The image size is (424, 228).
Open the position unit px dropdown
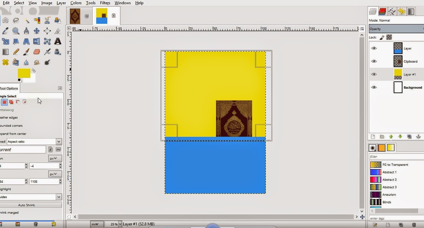tap(55, 158)
